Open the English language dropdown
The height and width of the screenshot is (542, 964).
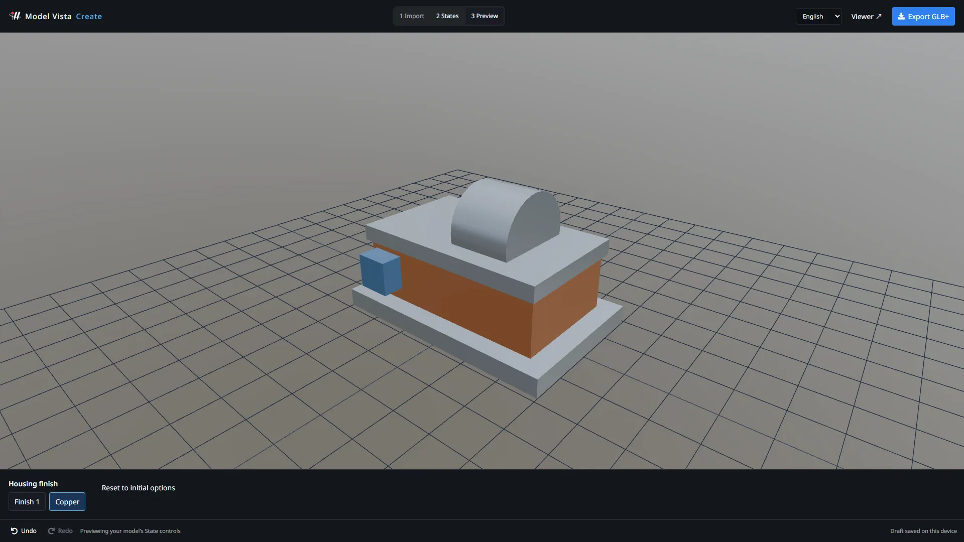pos(819,16)
